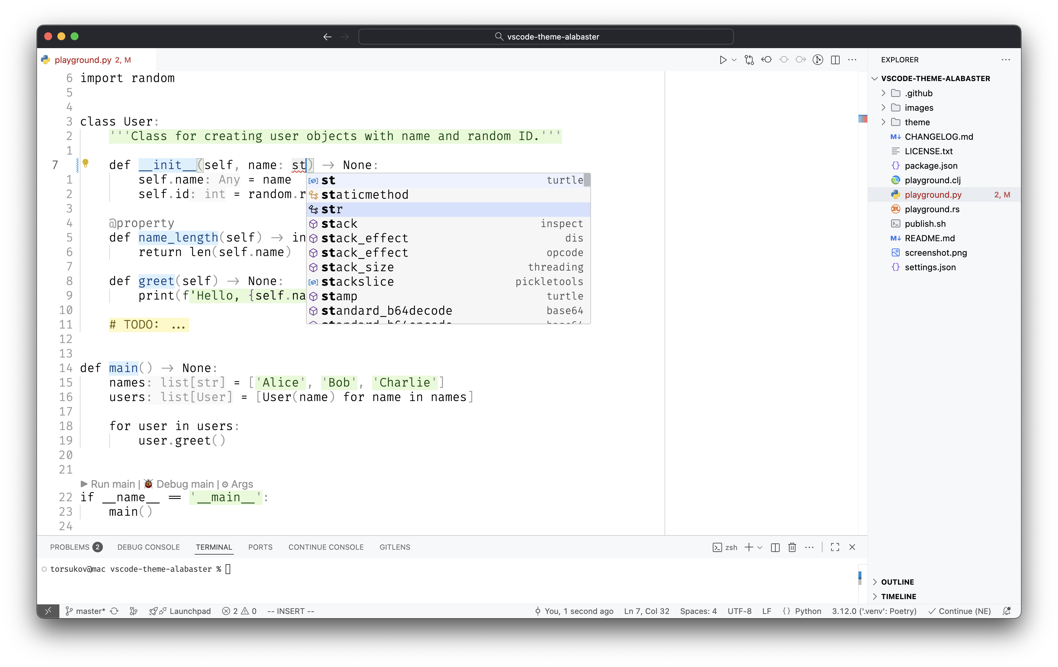Open playground.clj file
Viewport: 1058px width, 667px height.
click(x=932, y=180)
